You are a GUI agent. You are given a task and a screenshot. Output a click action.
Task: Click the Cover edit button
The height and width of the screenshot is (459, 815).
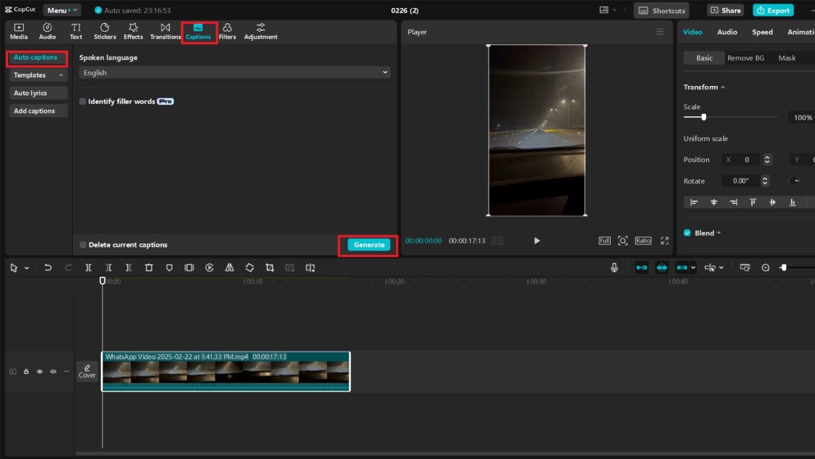(87, 371)
